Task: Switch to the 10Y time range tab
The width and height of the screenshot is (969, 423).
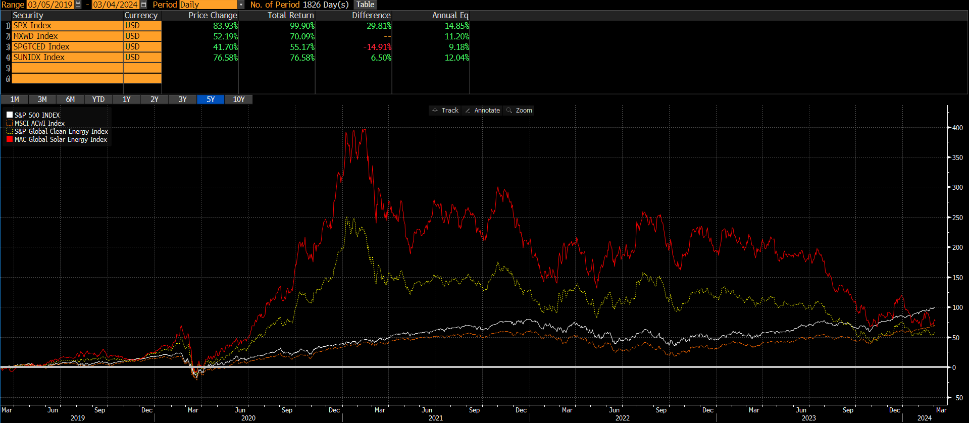Action: tap(239, 99)
